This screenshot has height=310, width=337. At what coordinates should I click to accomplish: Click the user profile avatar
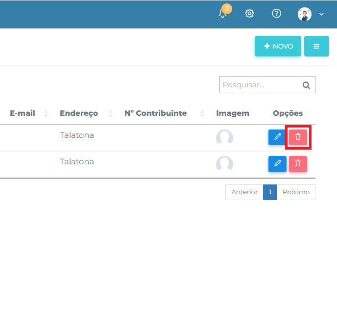[x=305, y=14]
